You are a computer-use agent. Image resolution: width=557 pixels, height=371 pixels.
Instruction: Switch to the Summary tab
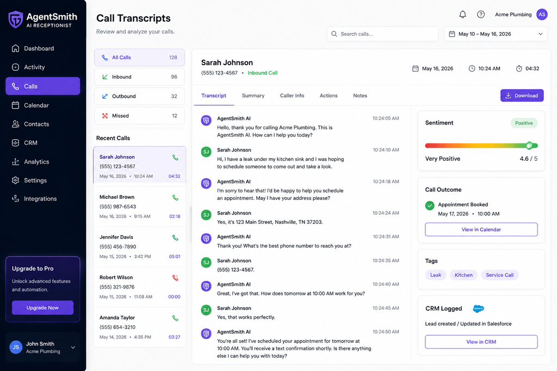pyautogui.click(x=253, y=96)
